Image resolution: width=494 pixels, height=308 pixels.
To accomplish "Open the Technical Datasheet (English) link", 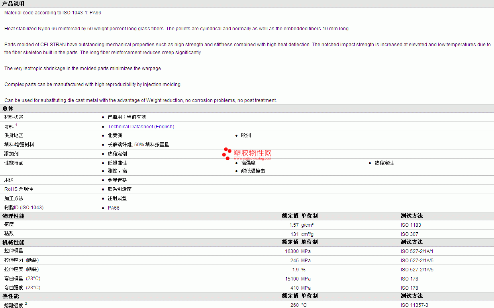I will tap(141, 127).
